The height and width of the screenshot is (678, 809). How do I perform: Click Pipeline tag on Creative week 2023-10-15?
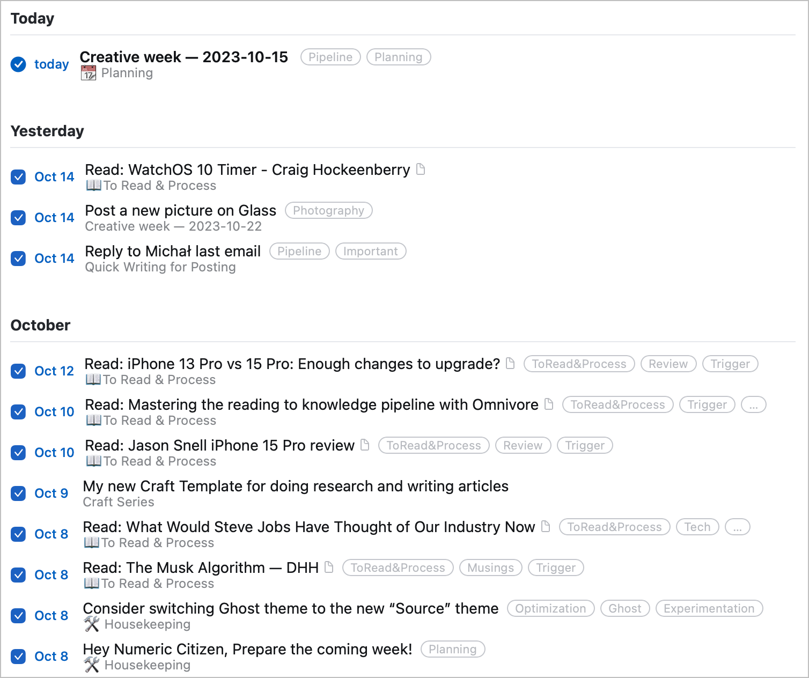[x=330, y=57]
